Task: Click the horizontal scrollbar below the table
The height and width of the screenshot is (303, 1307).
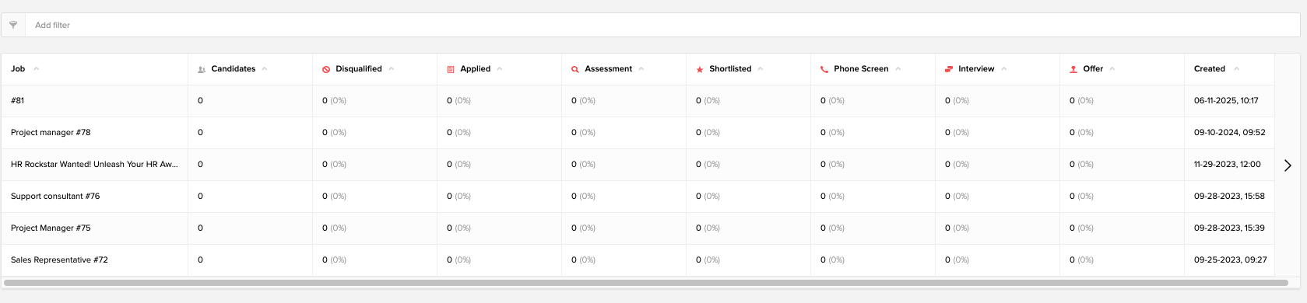Action: (646, 283)
